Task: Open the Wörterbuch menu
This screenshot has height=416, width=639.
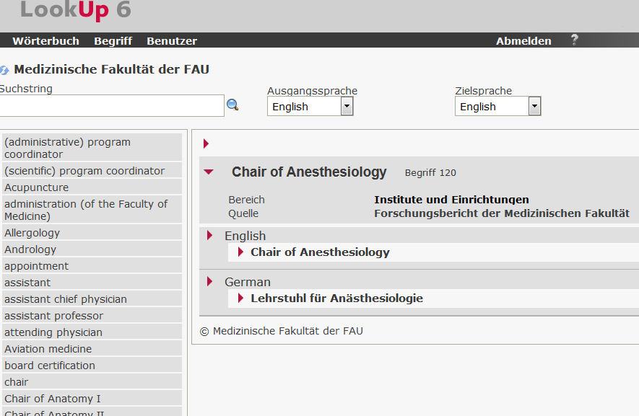Action: point(45,41)
